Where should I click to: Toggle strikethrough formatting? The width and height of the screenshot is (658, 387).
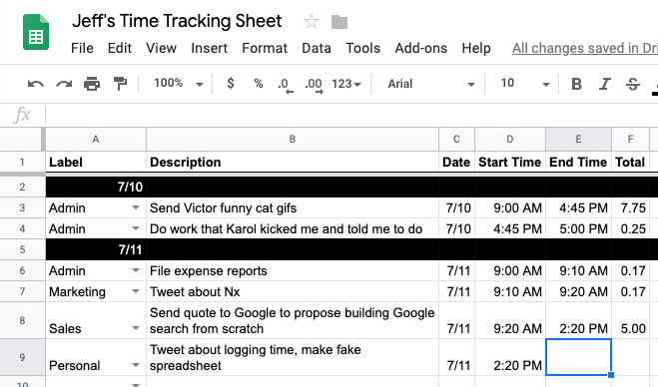[633, 84]
